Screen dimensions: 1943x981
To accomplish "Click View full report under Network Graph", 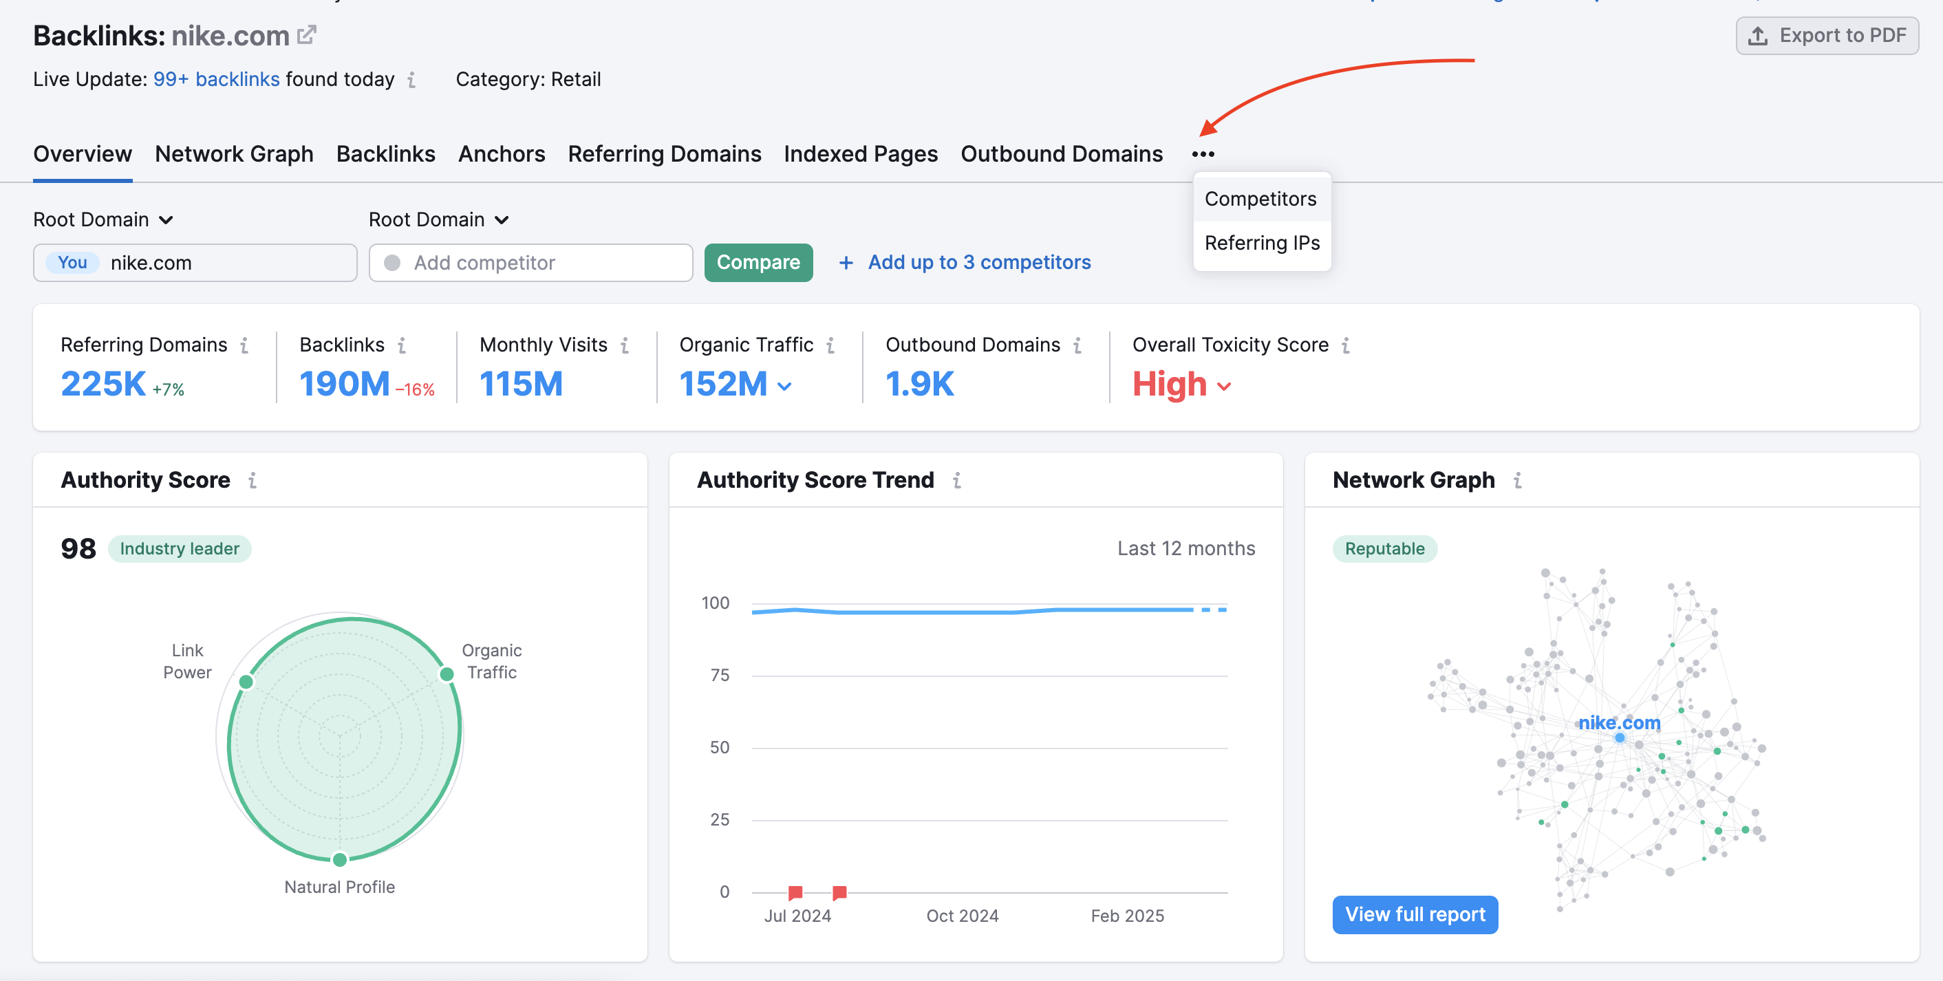I will click(x=1415, y=914).
